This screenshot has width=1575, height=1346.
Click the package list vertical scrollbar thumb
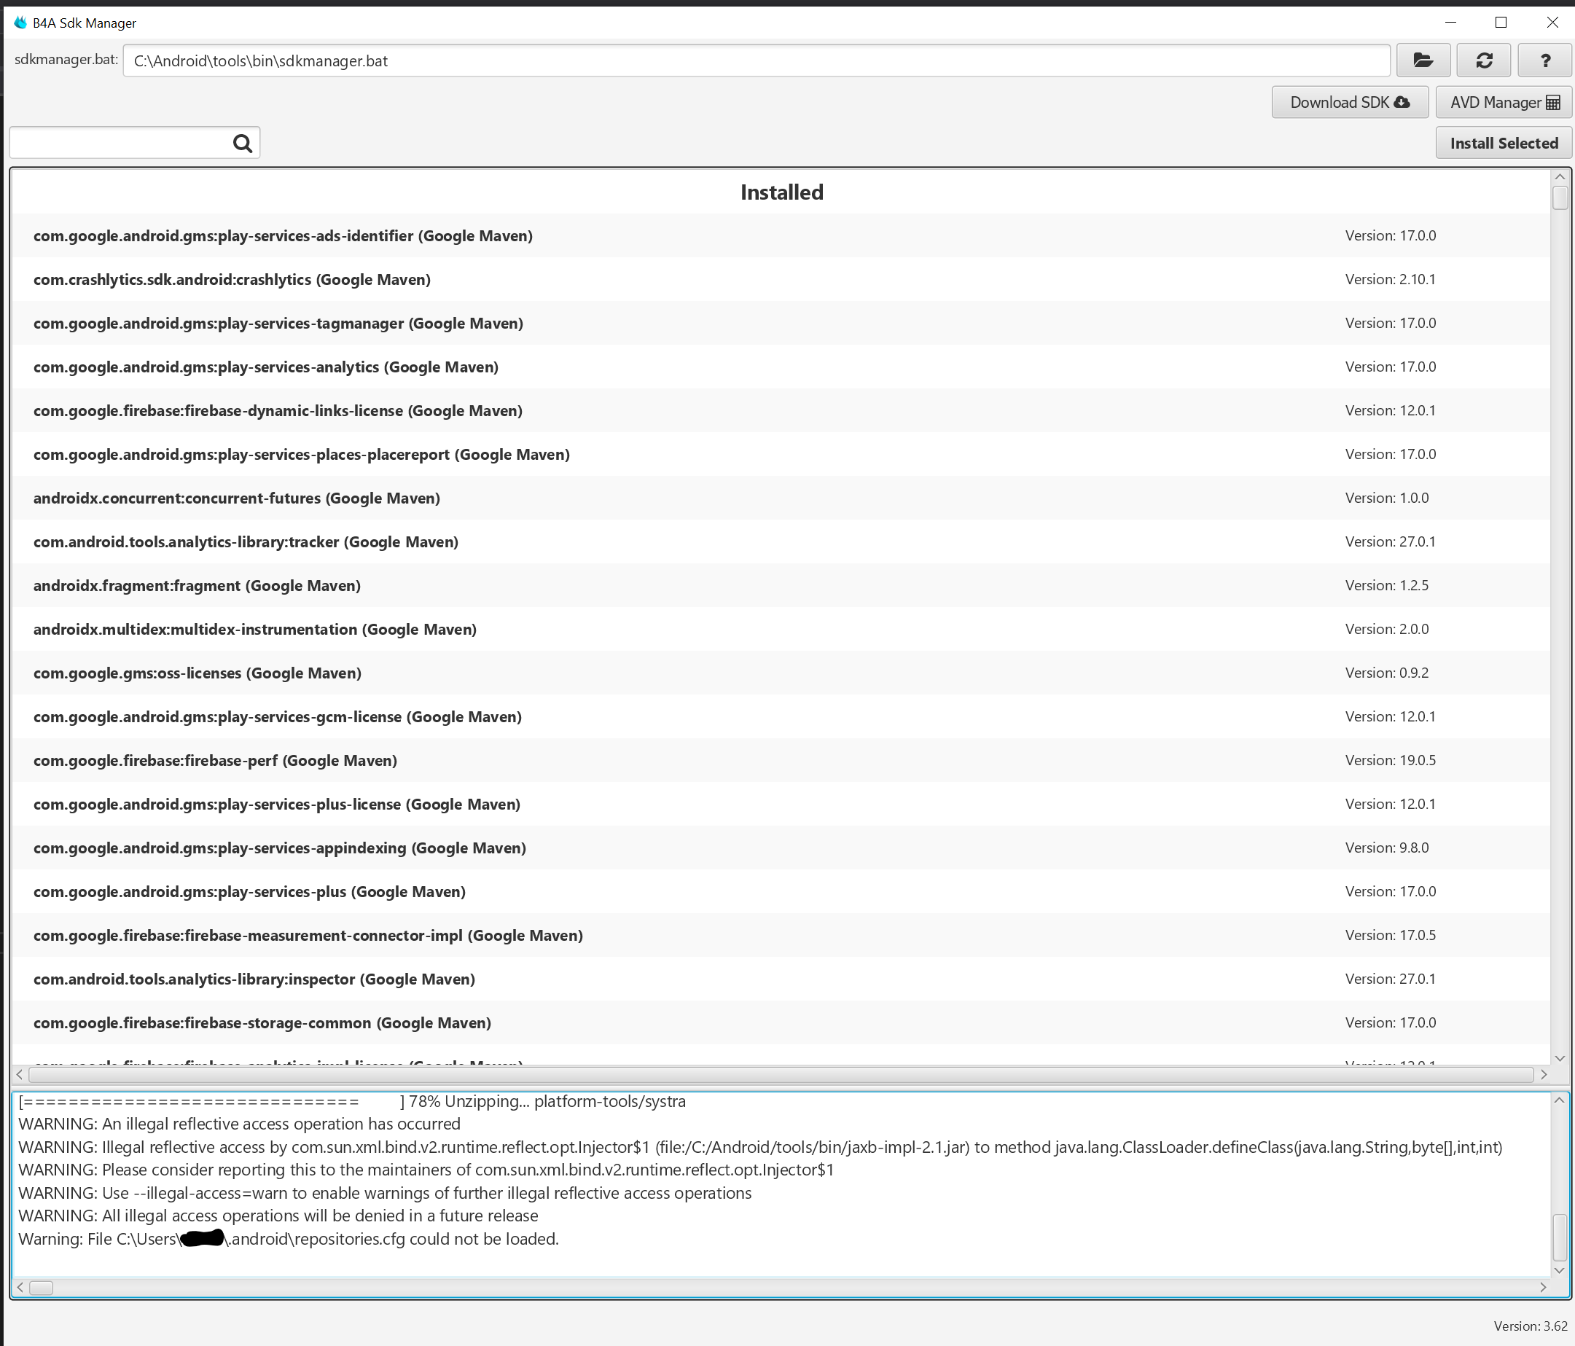(1560, 197)
